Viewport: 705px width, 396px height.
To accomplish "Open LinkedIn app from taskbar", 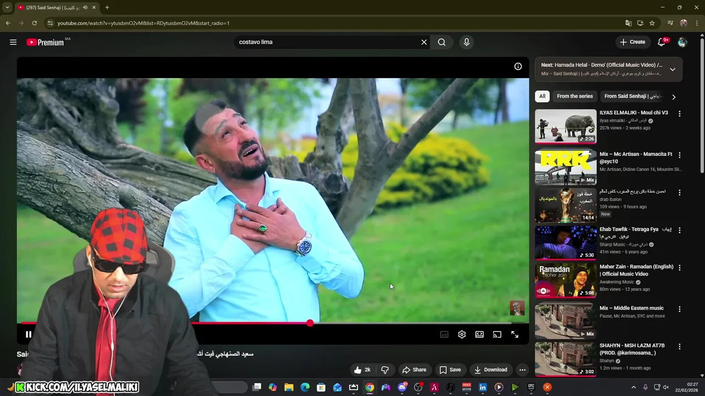I will click(x=482, y=387).
